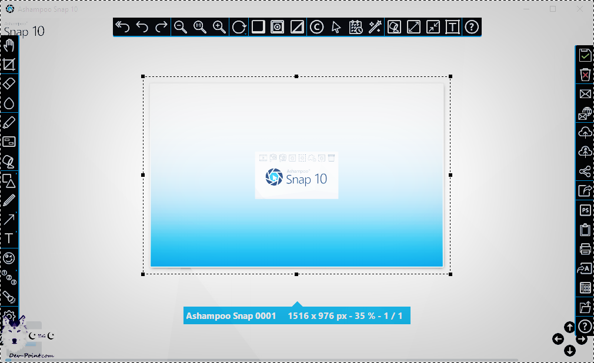Print the screenshot with the printer icon
Viewport: 594px width, 363px height.
[x=585, y=248]
